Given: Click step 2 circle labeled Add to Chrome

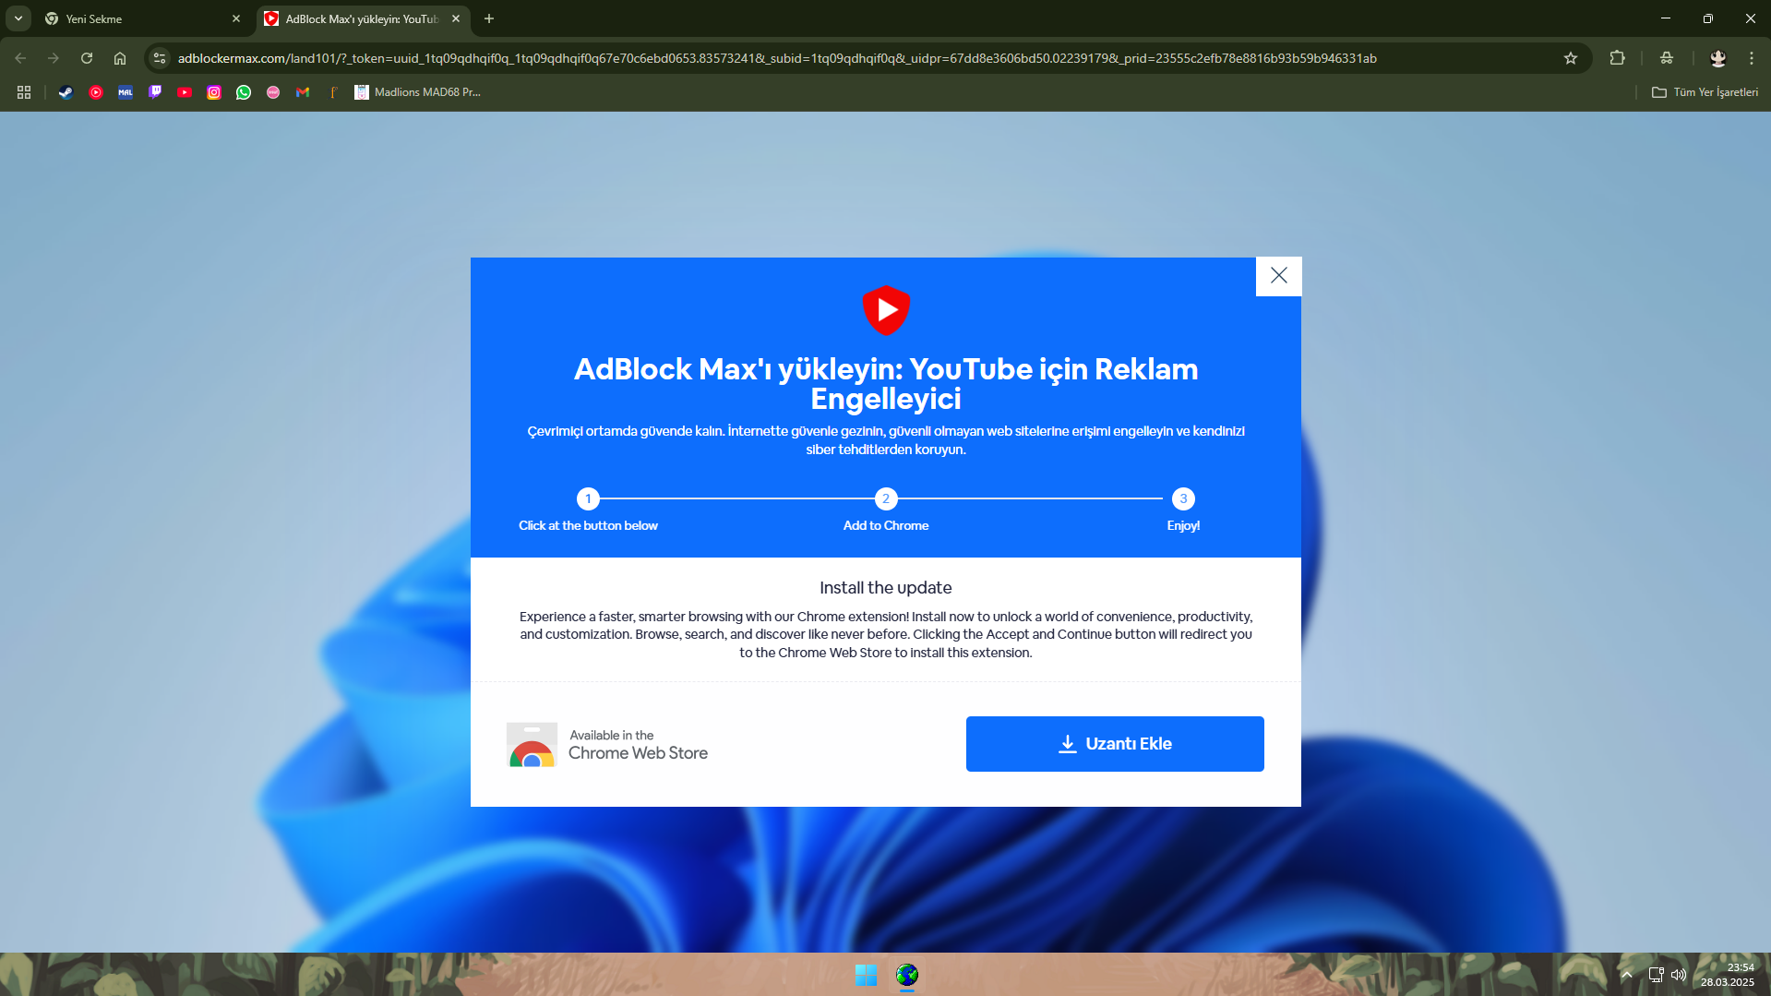Looking at the screenshot, I should click(886, 498).
